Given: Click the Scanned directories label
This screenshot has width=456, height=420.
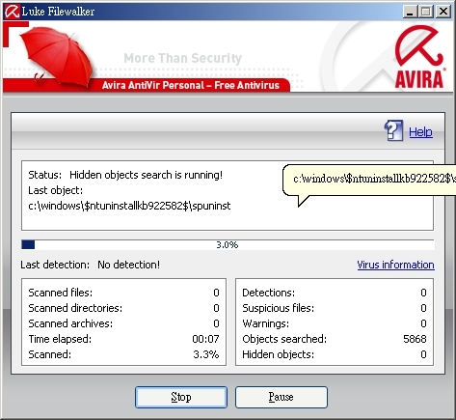Looking at the screenshot, I should pos(75,308).
